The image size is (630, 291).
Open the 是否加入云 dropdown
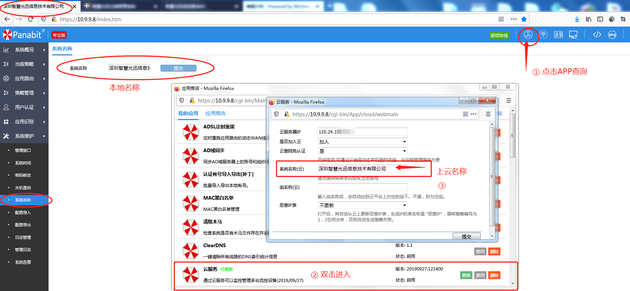pos(362,142)
